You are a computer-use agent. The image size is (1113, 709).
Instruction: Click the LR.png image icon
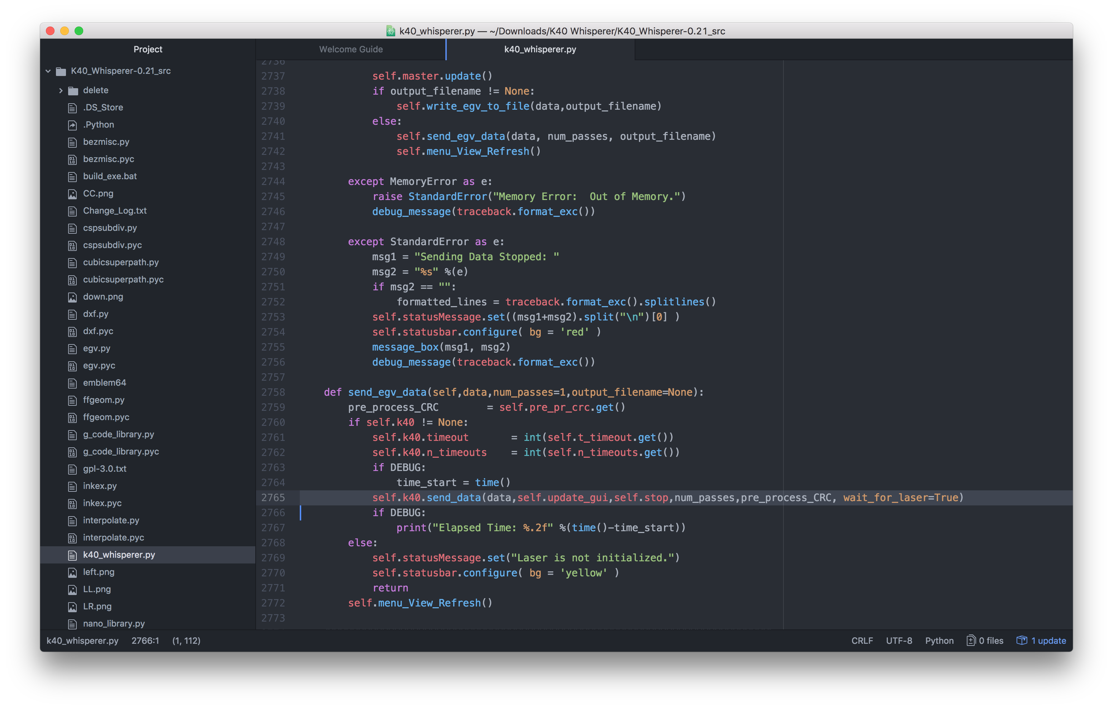point(72,607)
